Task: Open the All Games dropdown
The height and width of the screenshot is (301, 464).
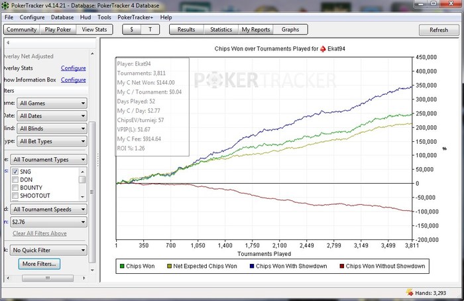Action: 52,103
